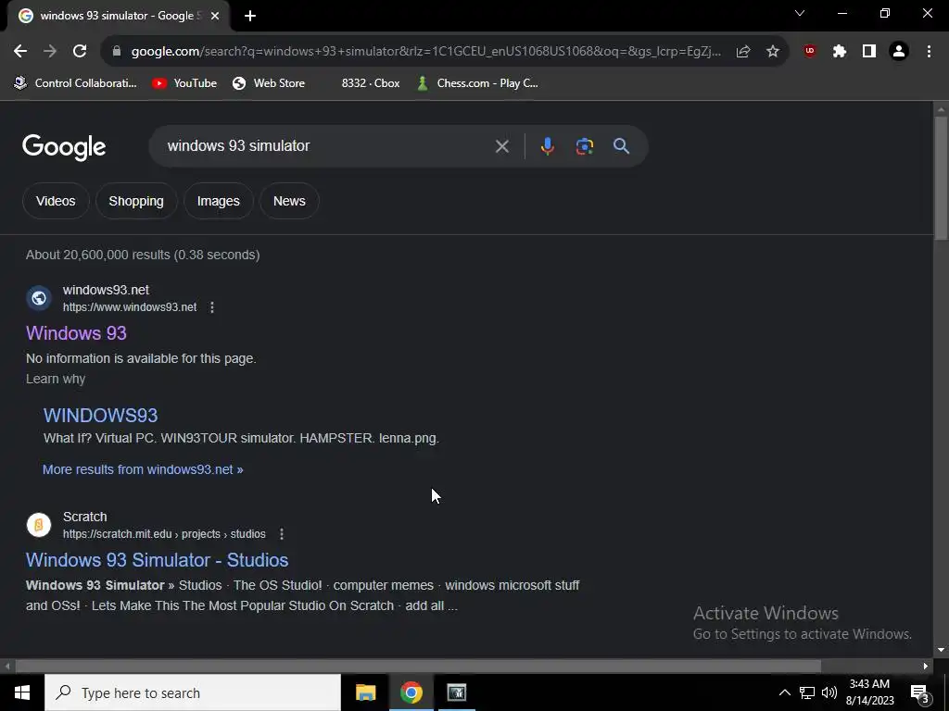Screen dimensions: 949x711
Task: Toggle the Chrome side panel
Action: (869, 52)
